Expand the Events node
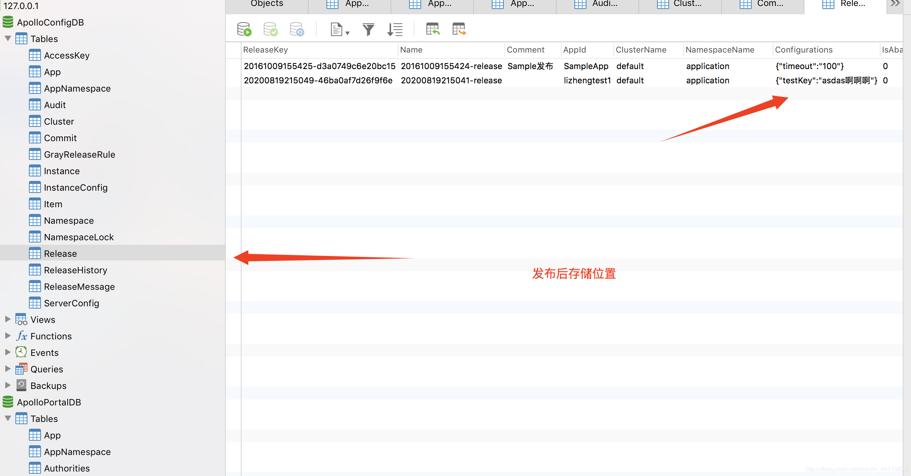 (8, 352)
